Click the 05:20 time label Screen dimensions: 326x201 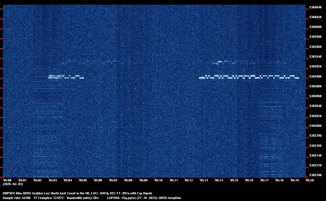tap(310, 180)
